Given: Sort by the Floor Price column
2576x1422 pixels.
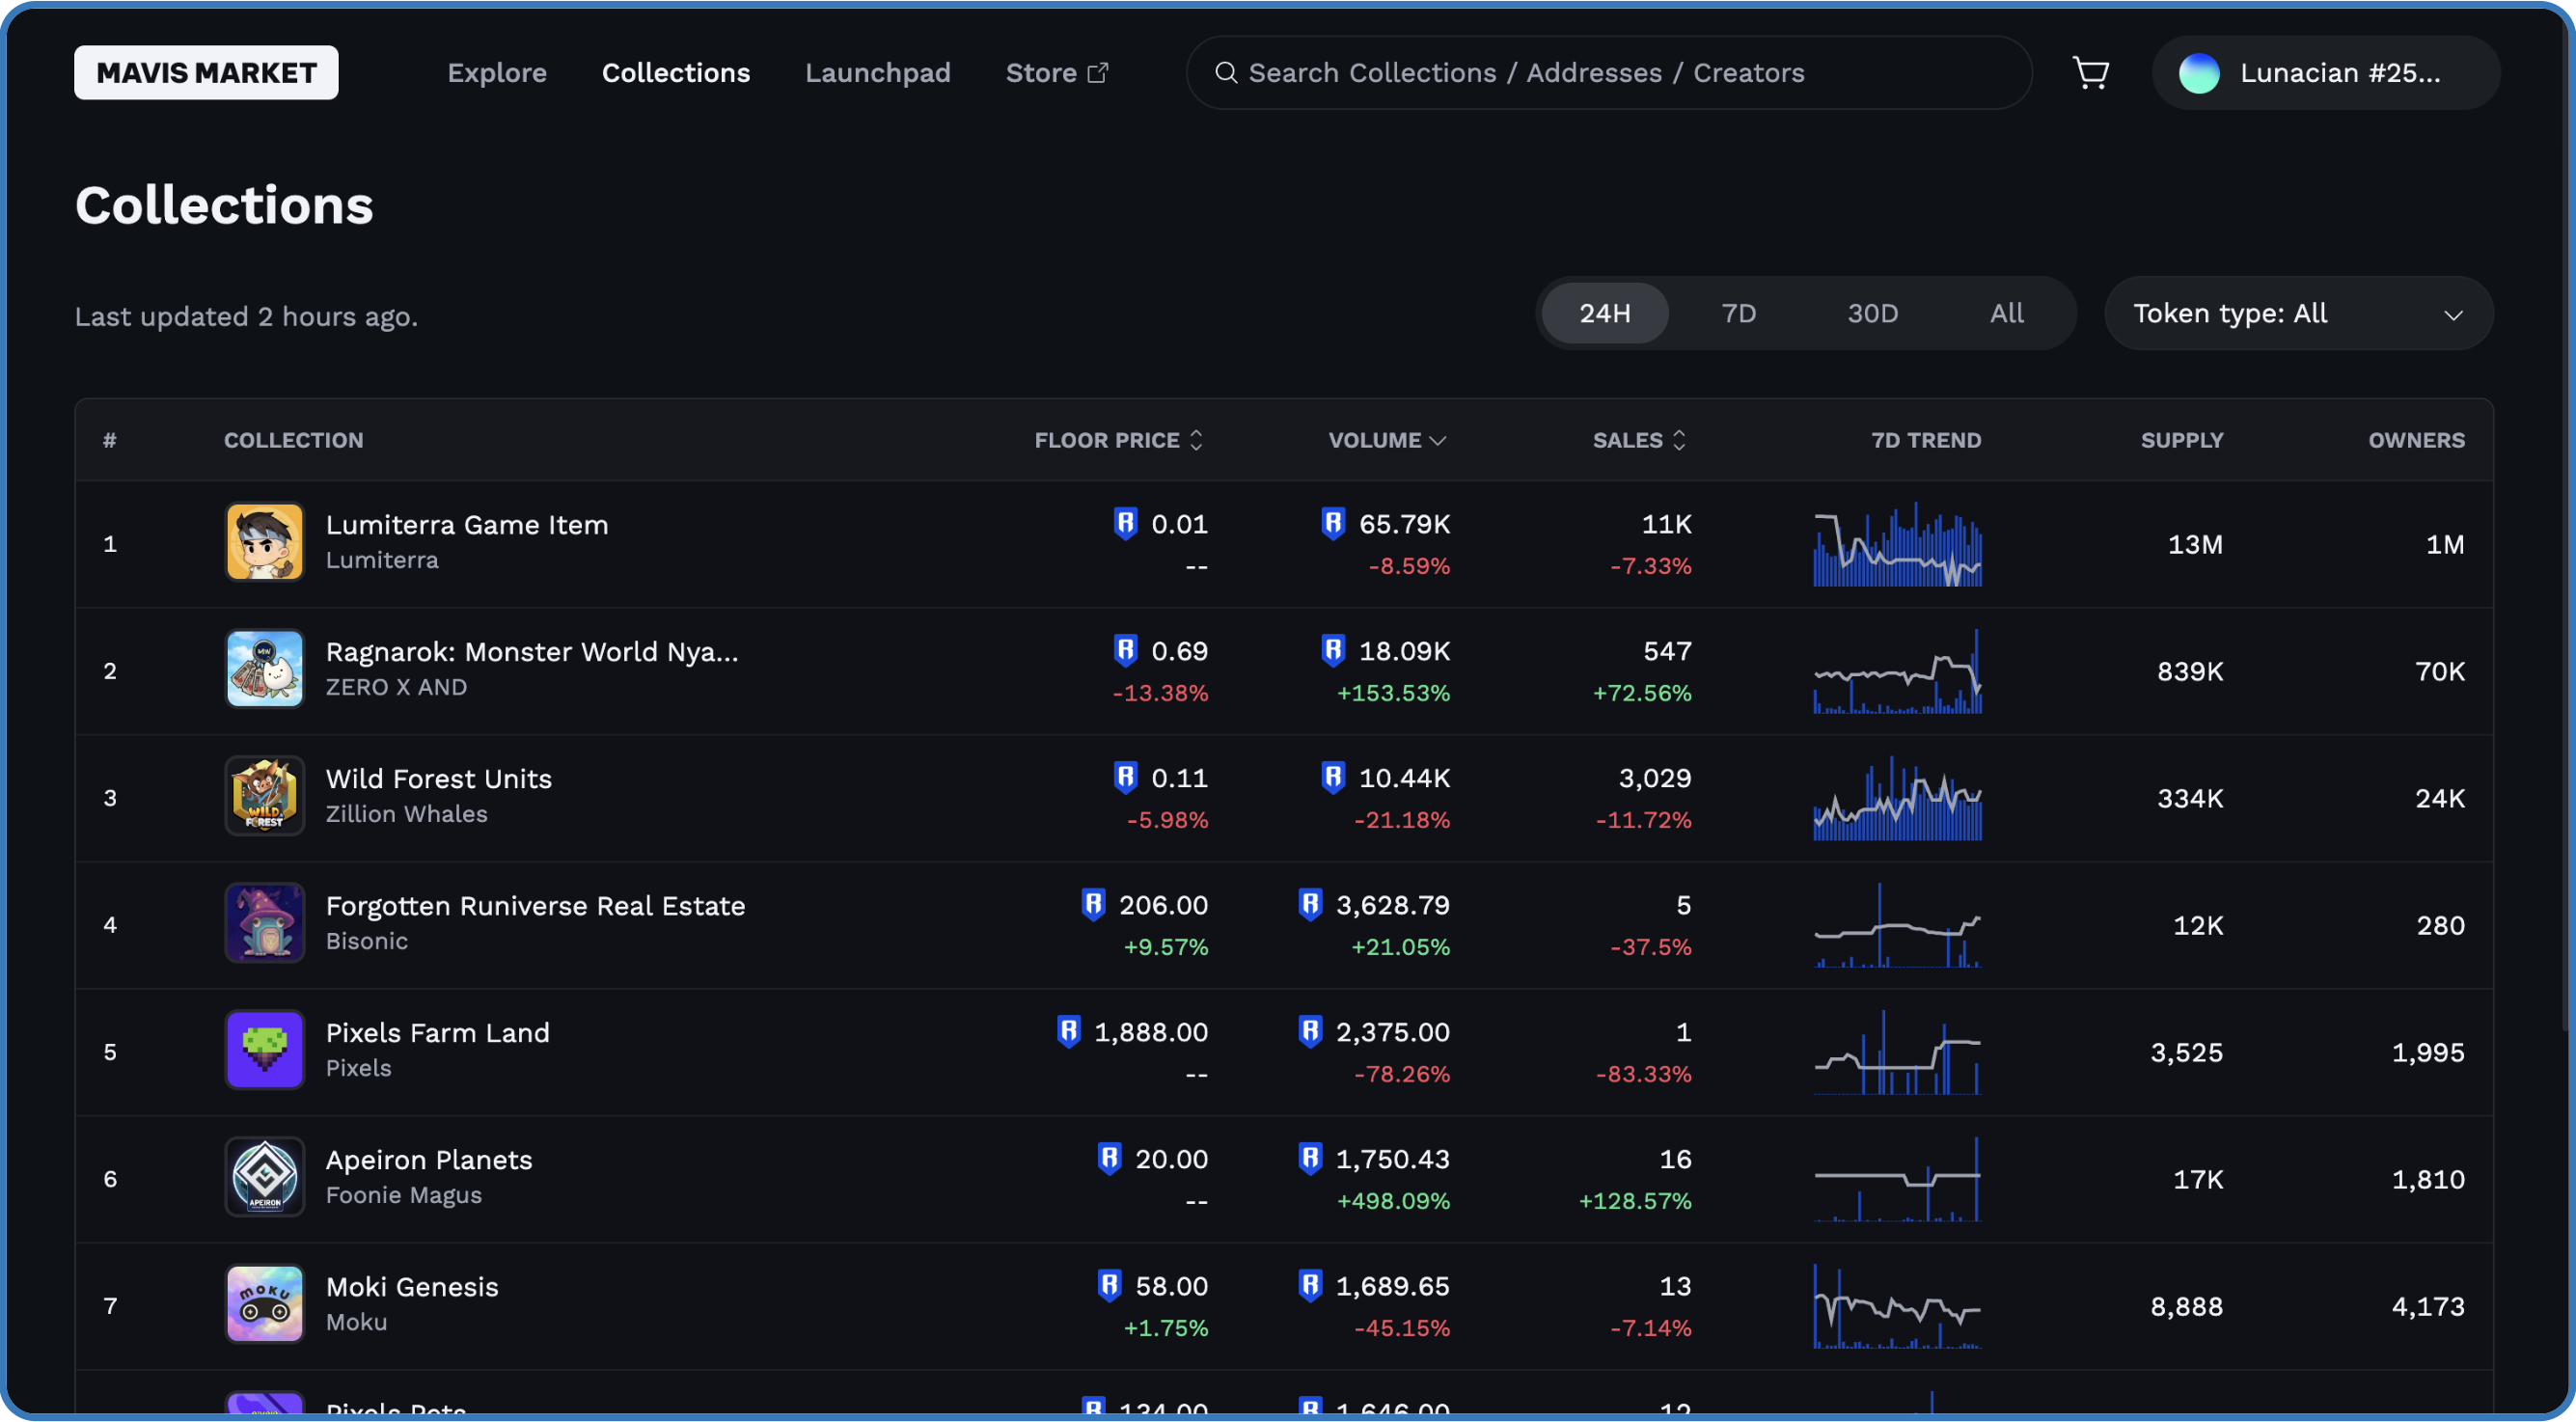Looking at the screenshot, I should pyautogui.click(x=1118, y=440).
